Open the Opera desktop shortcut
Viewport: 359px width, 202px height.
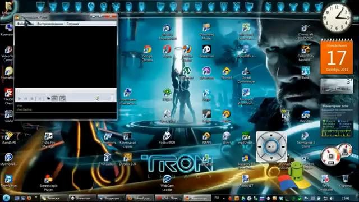tap(167, 51)
